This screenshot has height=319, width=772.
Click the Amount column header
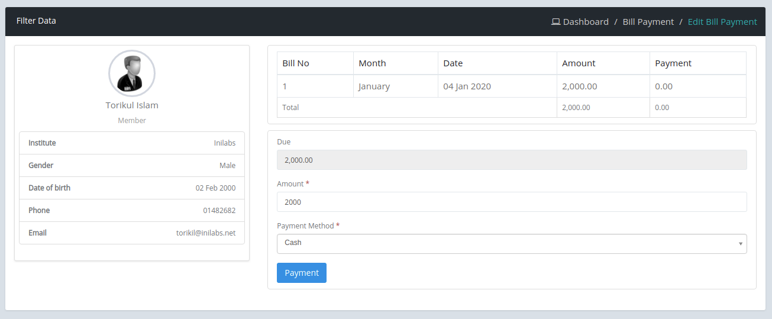click(x=603, y=63)
